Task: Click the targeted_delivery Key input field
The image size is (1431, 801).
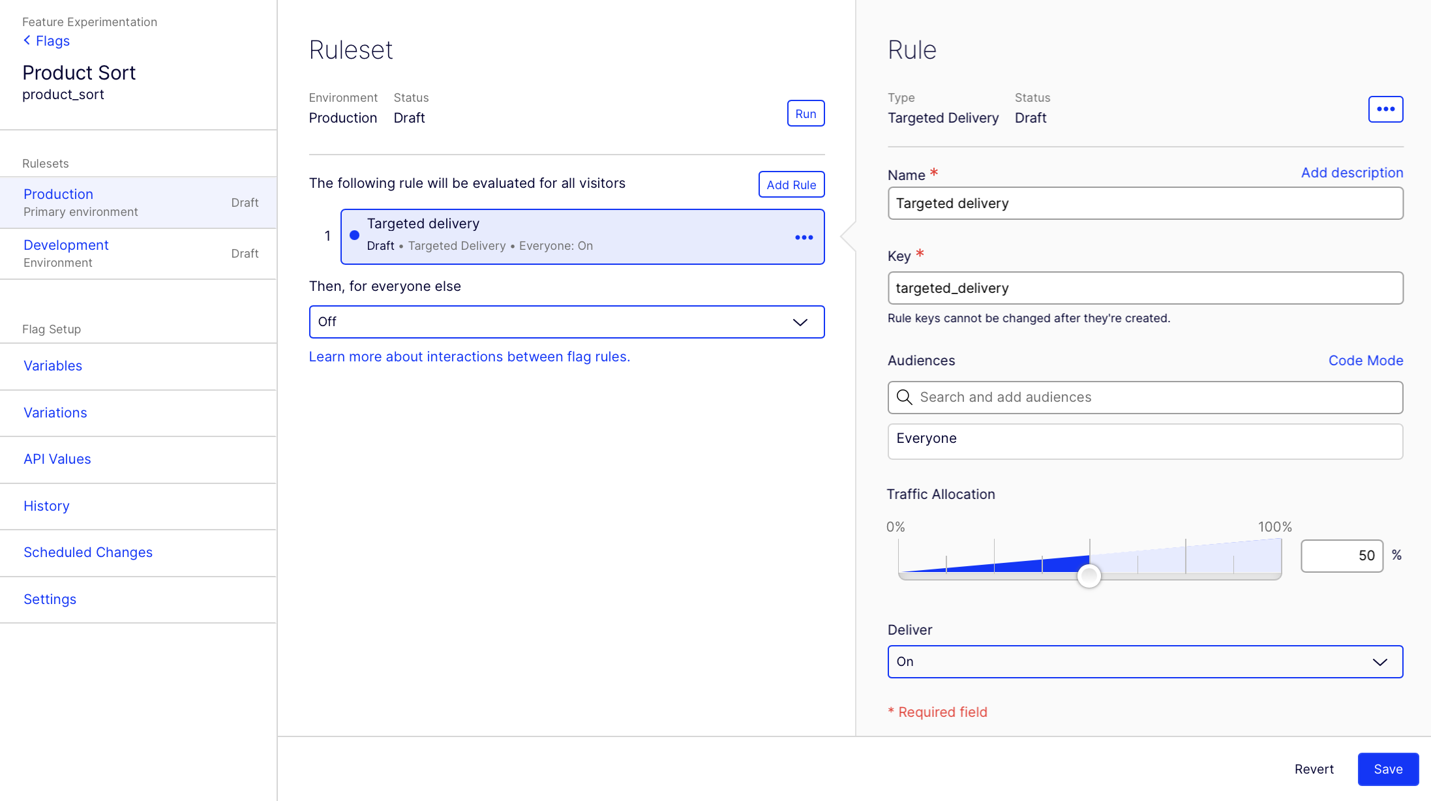Action: coord(1145,288)
